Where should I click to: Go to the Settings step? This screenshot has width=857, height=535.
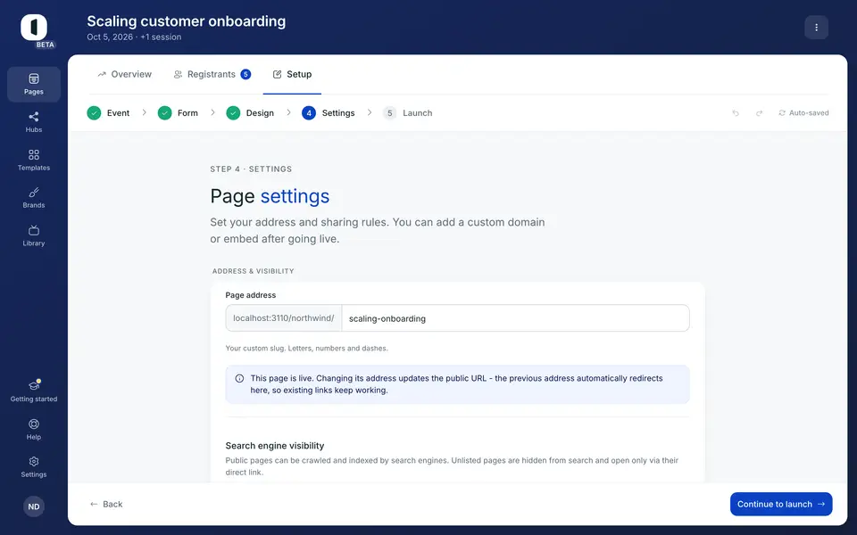329,113
